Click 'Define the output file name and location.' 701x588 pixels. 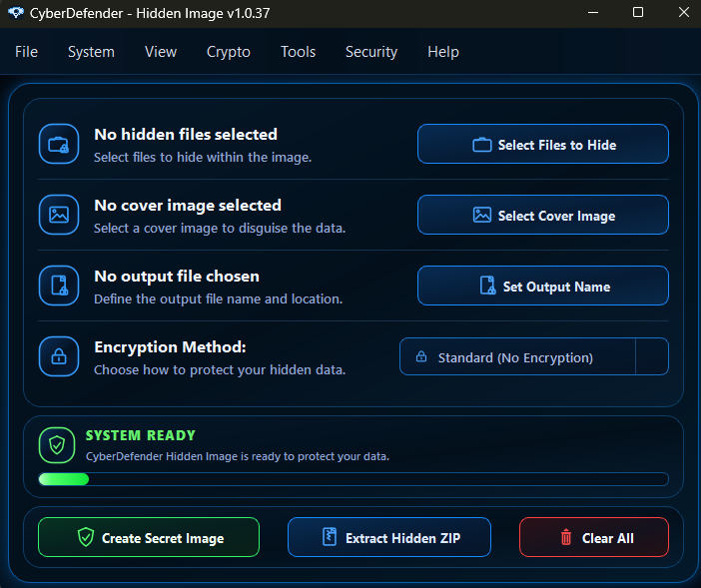[x=218, y=298]
